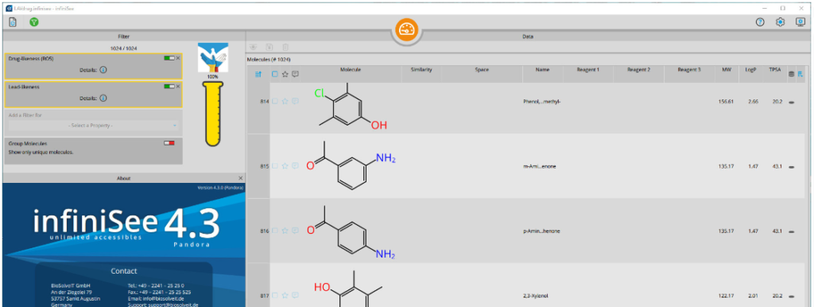This screenshot has height=307, width=814.
Task: Click TPSA value 20.2 in row 814
Action: click(777, 102)
